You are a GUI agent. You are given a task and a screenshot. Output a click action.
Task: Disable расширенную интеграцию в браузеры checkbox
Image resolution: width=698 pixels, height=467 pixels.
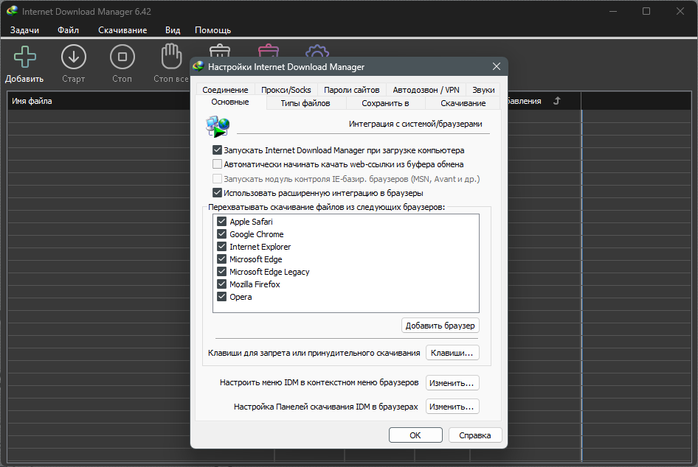pos(218,193)
